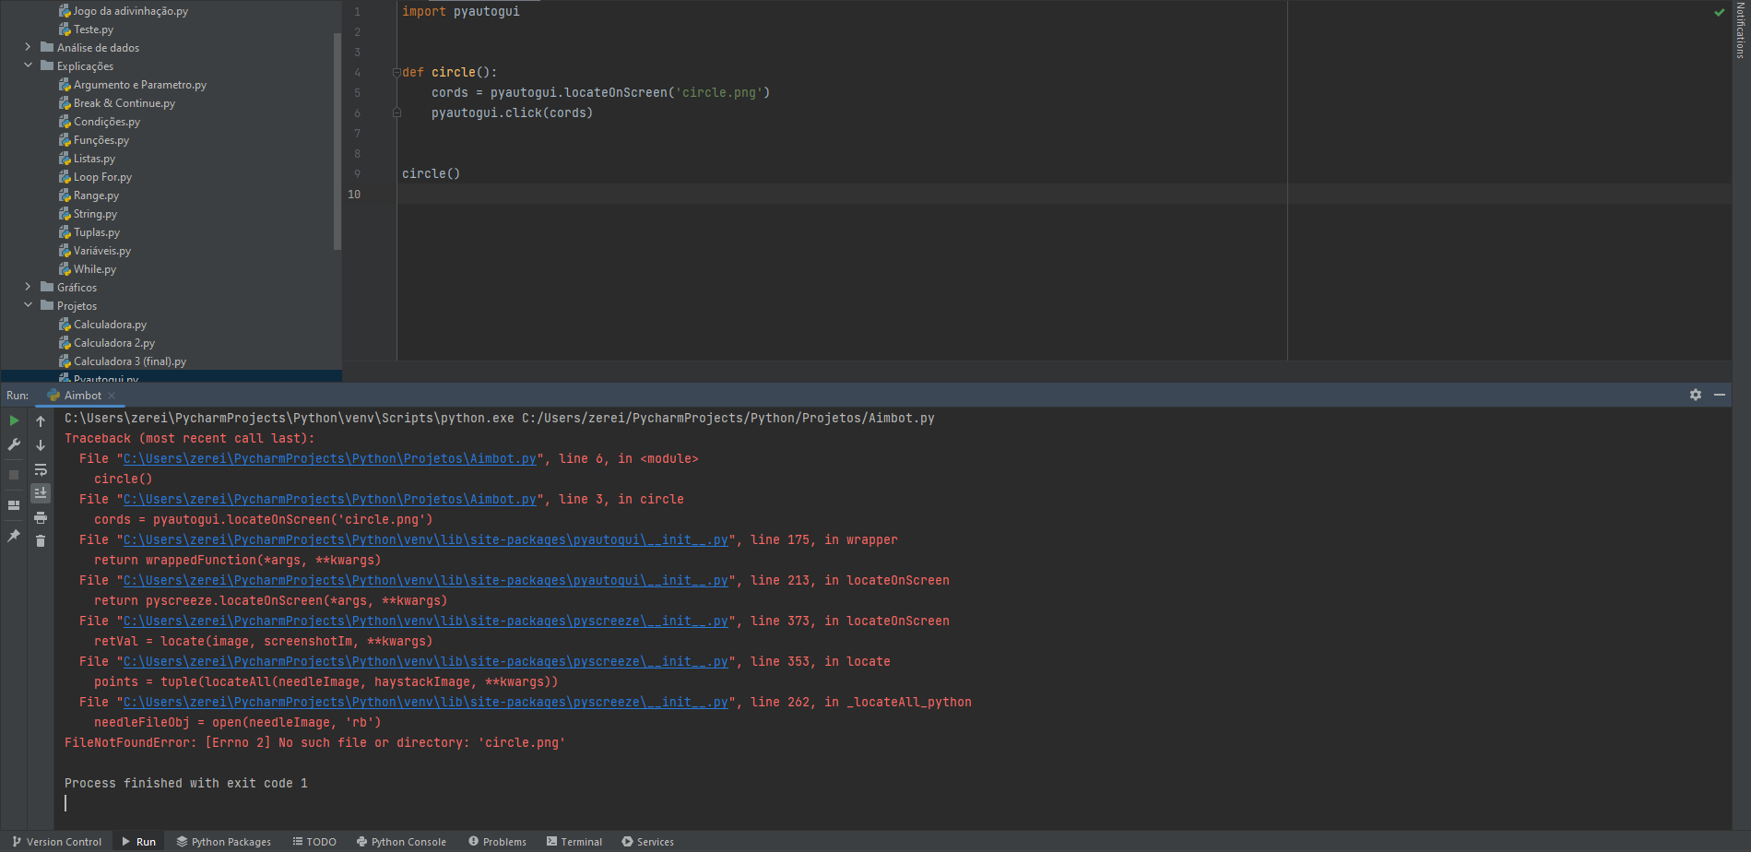Open Break & Continue.py file
The width and height of the screenshot is (1751, 852).
(x=124, y=103)
